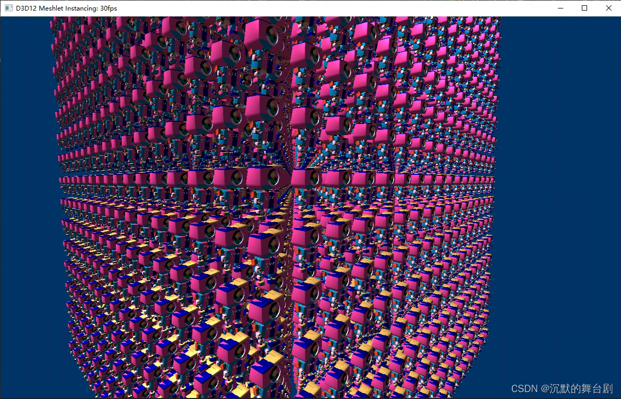Minimize the D3D12 Meshlet Instancing window
The image size is (621, 399).
pyautogui.click(x=561, y=8)
